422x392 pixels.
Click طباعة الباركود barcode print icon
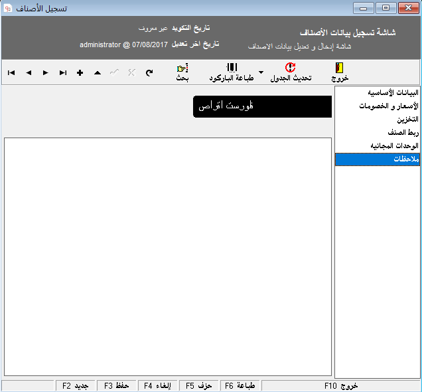coord(232,68)
